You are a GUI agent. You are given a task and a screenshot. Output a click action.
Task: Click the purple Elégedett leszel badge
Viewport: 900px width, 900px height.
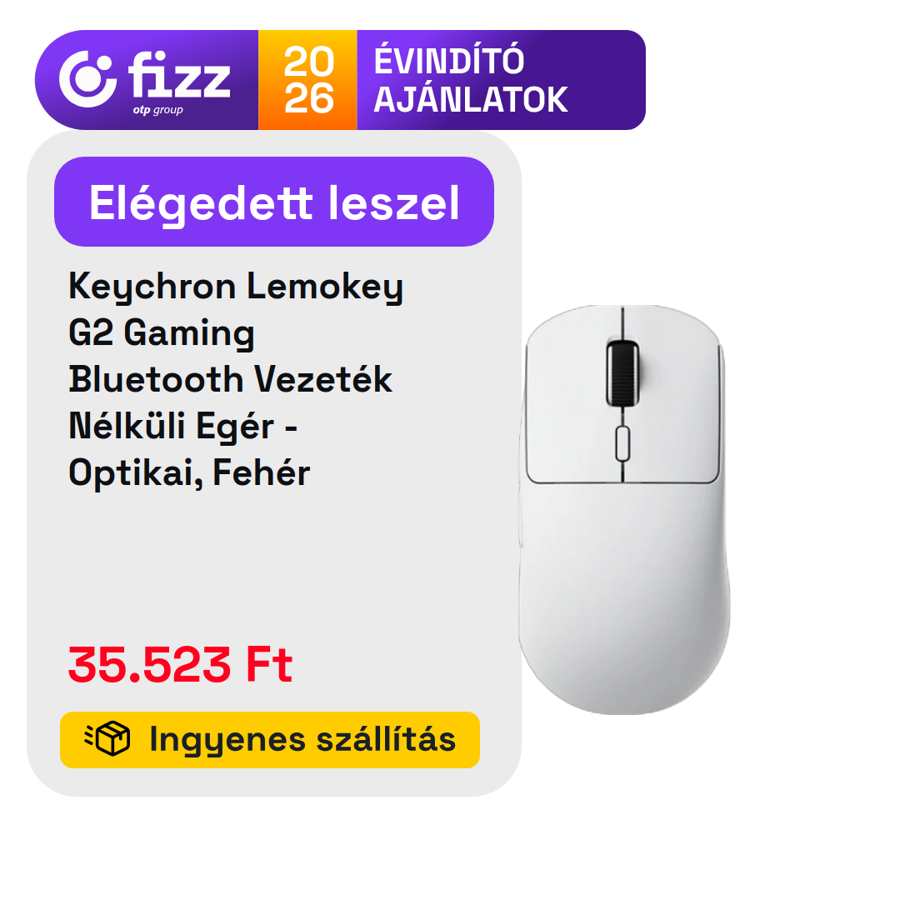tap(274, 202)
